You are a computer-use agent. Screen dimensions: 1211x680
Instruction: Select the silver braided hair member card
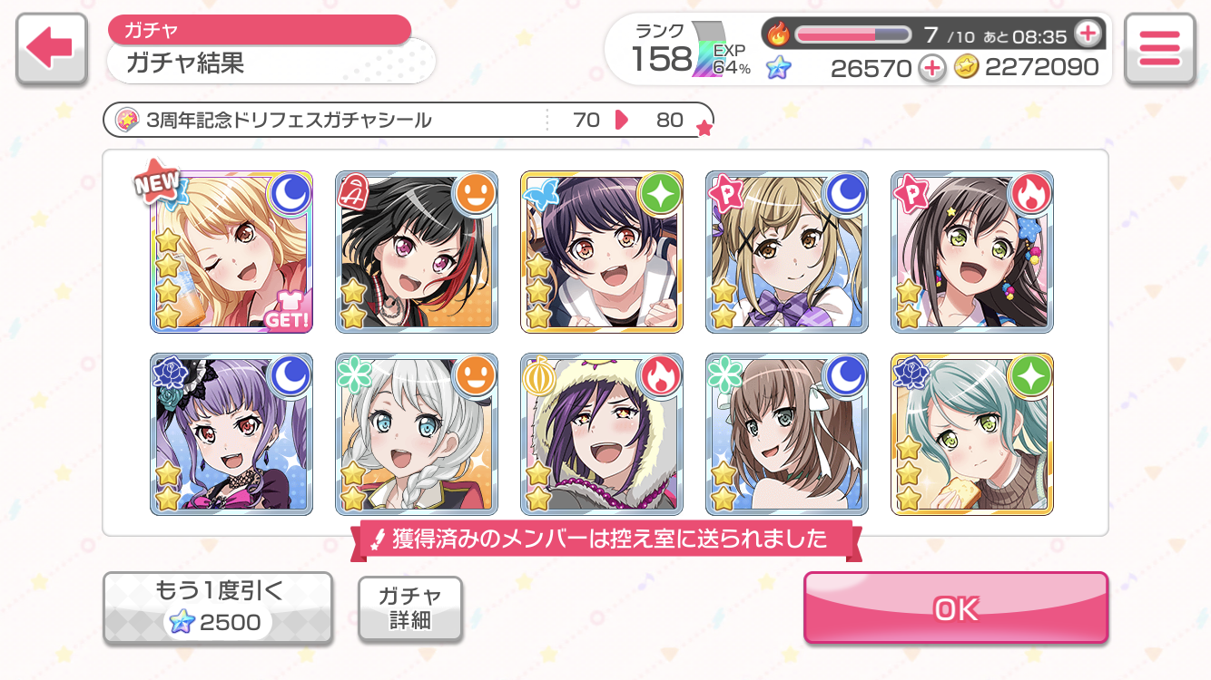tap(417, 434)
